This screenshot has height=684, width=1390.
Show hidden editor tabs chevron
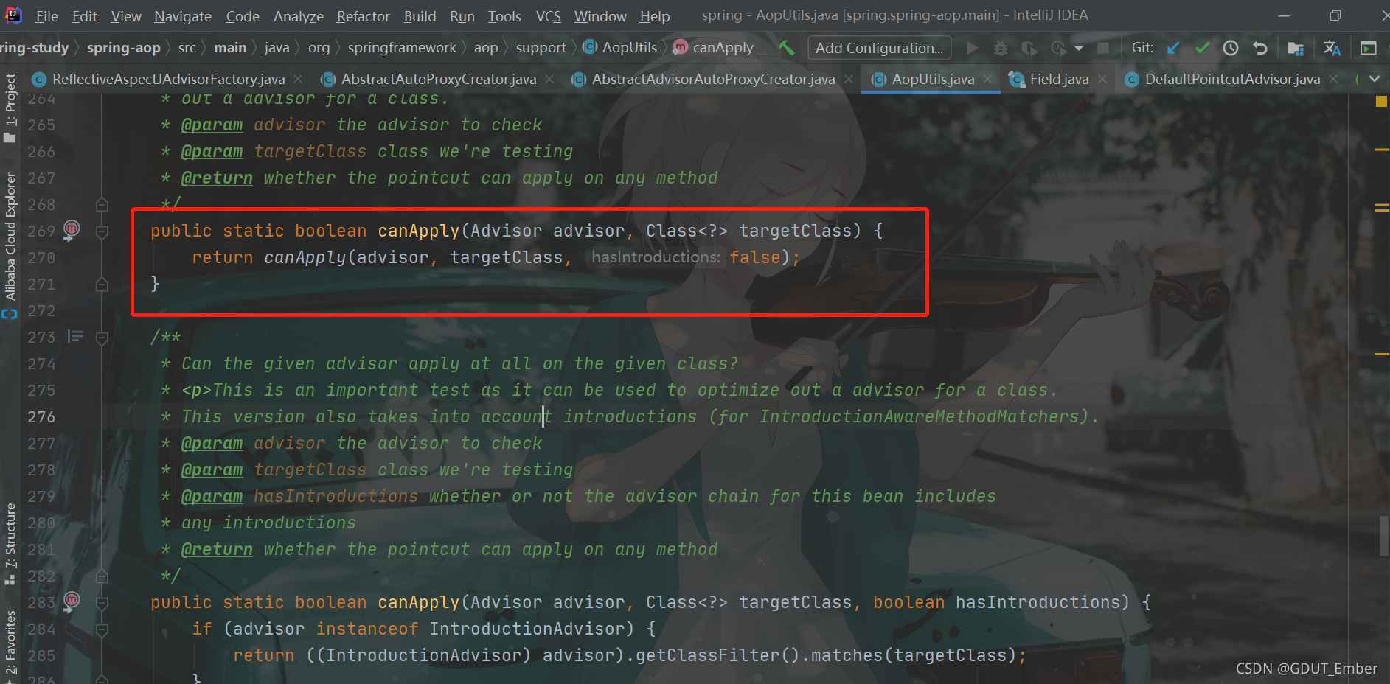(x=1375, y=79)
